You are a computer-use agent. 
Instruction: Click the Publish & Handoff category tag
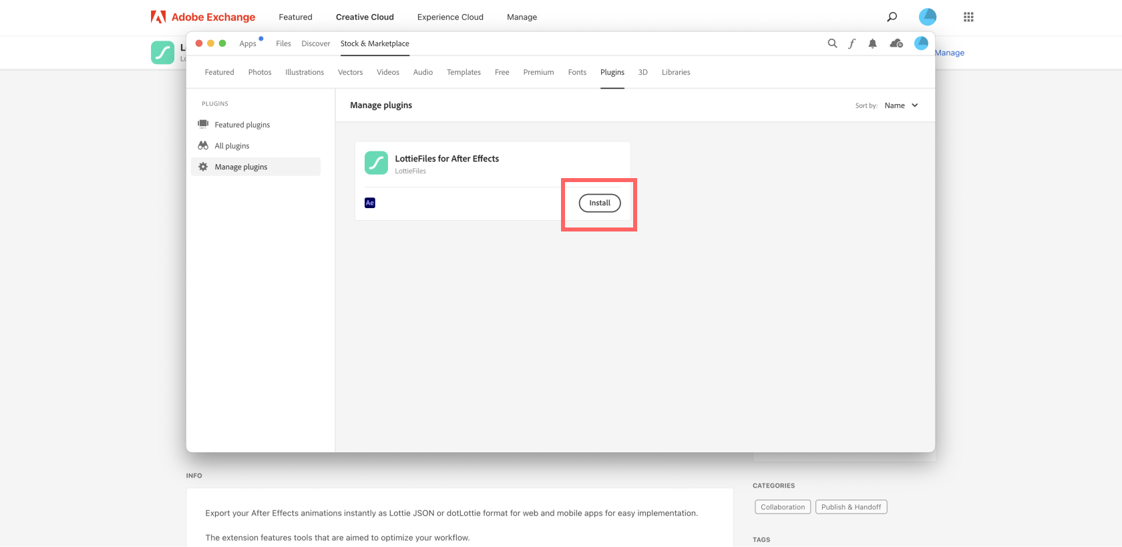tap(851, 507)
